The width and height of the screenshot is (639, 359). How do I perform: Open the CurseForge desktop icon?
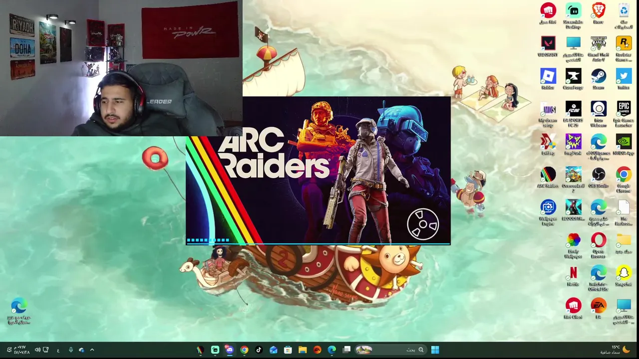[573, 79]
